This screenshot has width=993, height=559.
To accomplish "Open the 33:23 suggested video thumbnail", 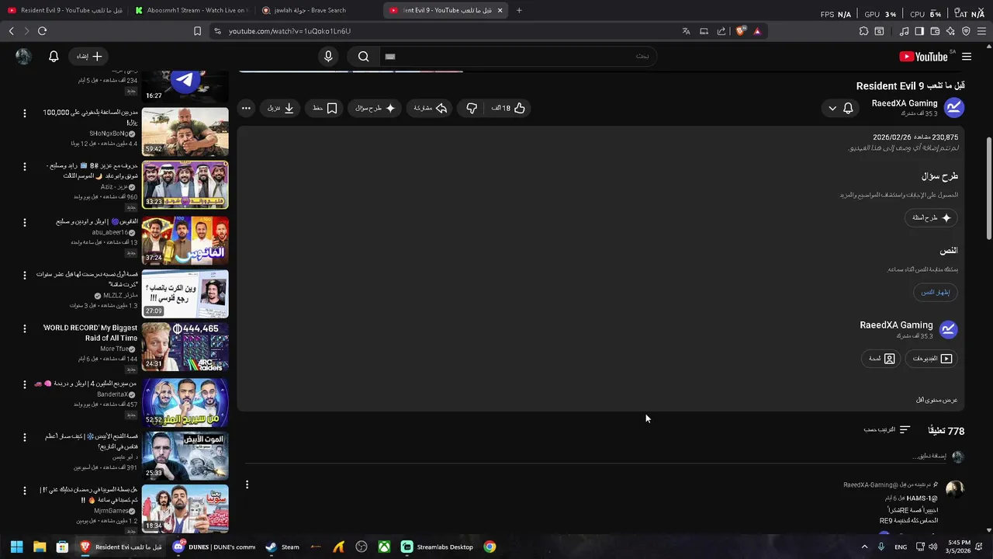I will coord(185,186).
